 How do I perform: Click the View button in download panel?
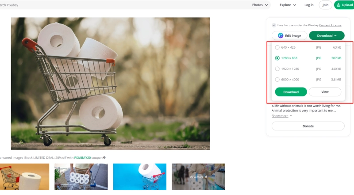tap(325, 92)
